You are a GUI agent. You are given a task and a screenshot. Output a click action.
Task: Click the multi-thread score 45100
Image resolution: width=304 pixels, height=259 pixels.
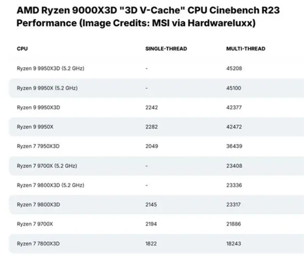point(234,88)
